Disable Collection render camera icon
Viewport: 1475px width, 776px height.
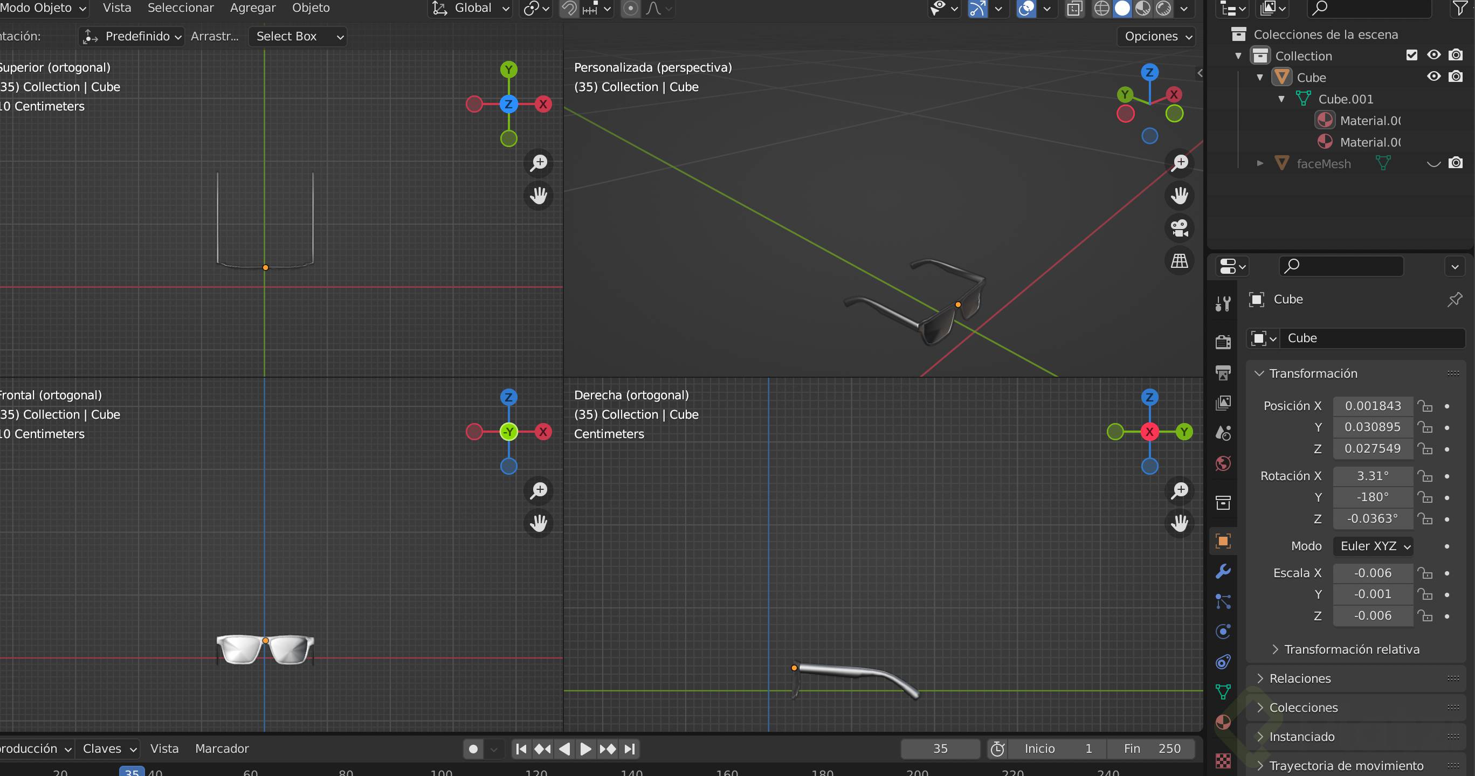pos(1456,55)
